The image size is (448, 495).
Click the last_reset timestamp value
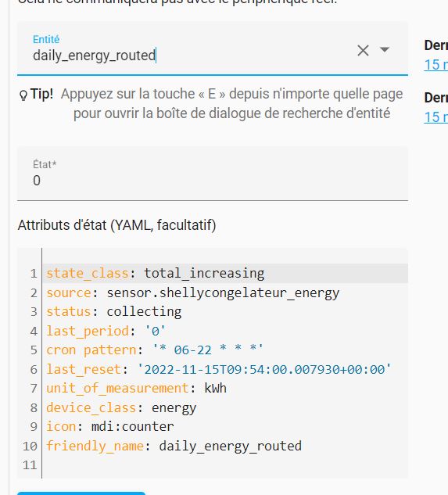point(264,369)
